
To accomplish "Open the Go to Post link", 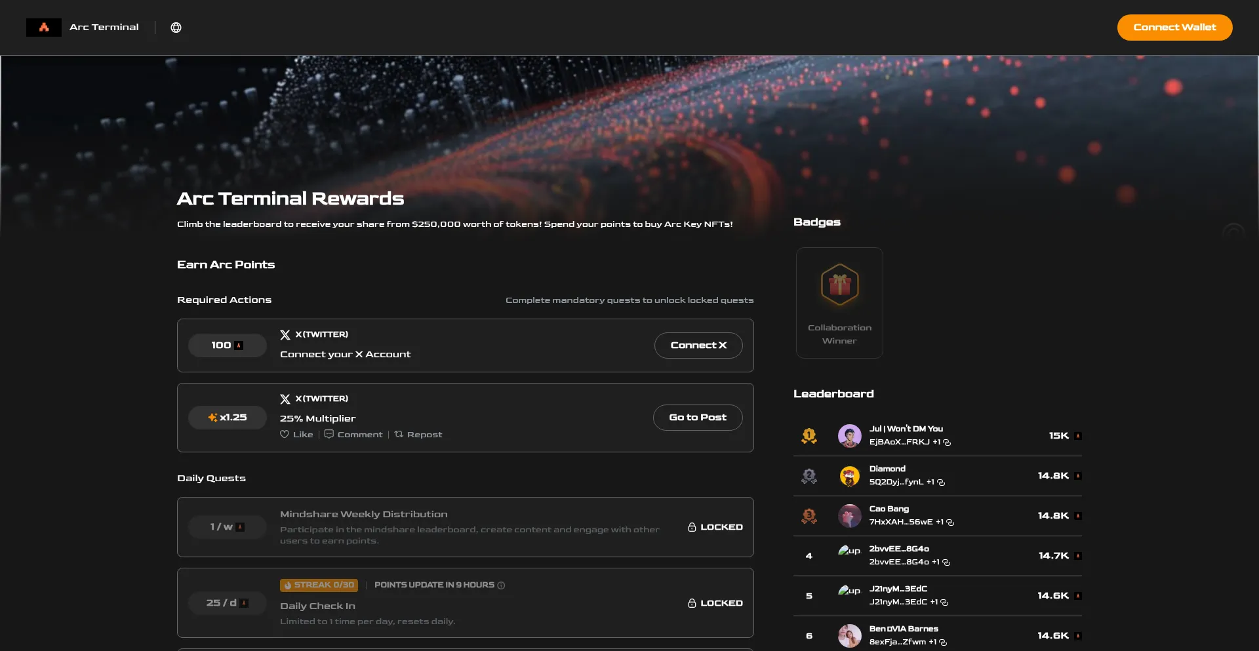I will [697, 417].
